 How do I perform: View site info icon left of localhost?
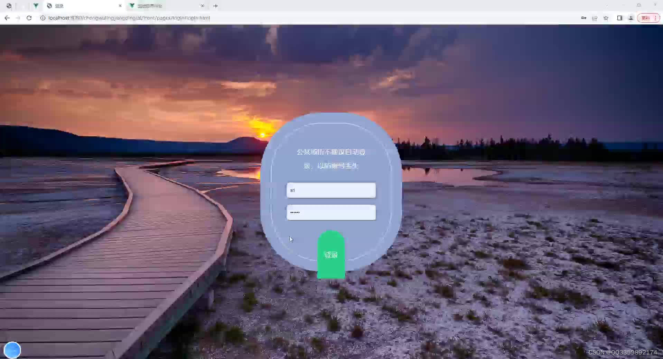click(x=43, y=18)
